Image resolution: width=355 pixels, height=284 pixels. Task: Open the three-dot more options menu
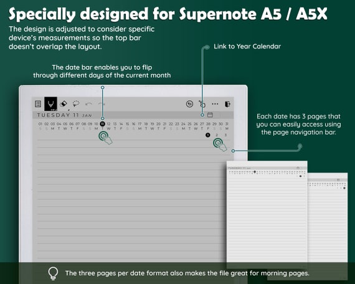[x=215, y=104]
